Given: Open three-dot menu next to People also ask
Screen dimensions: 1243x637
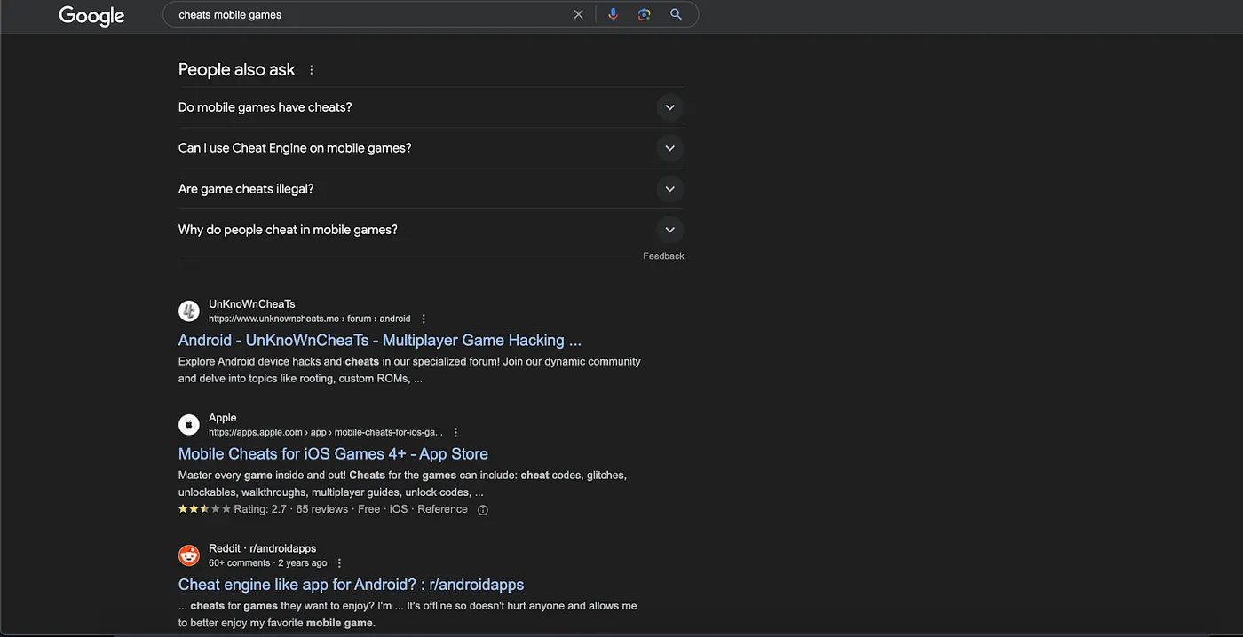Looking at the screenshot, I should click(311, 70).
